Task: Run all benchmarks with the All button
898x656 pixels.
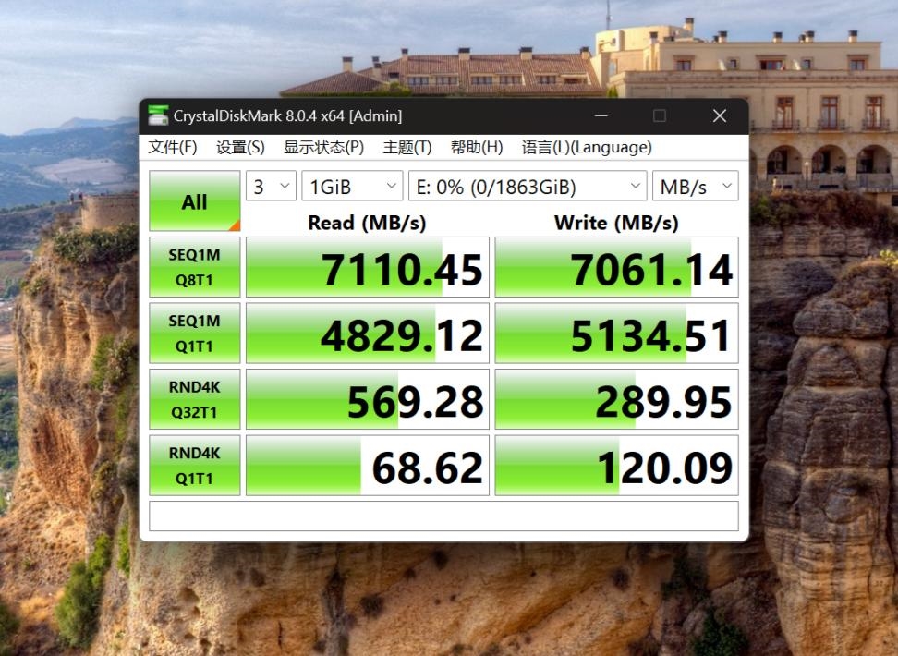Action: click(x=195, y=201)
